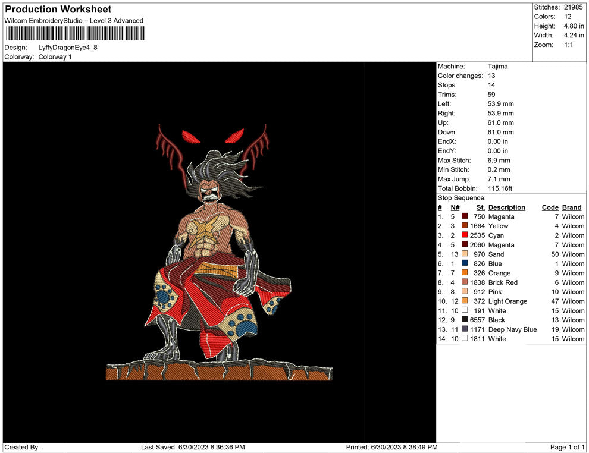589x453 pixels.
Task: Pick the Black thread swatch
Action: [x=465, y=319]
